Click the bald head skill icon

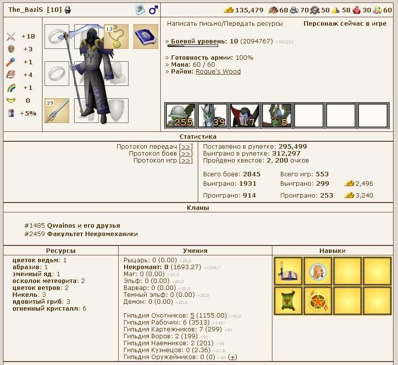(x=318, y=271)
